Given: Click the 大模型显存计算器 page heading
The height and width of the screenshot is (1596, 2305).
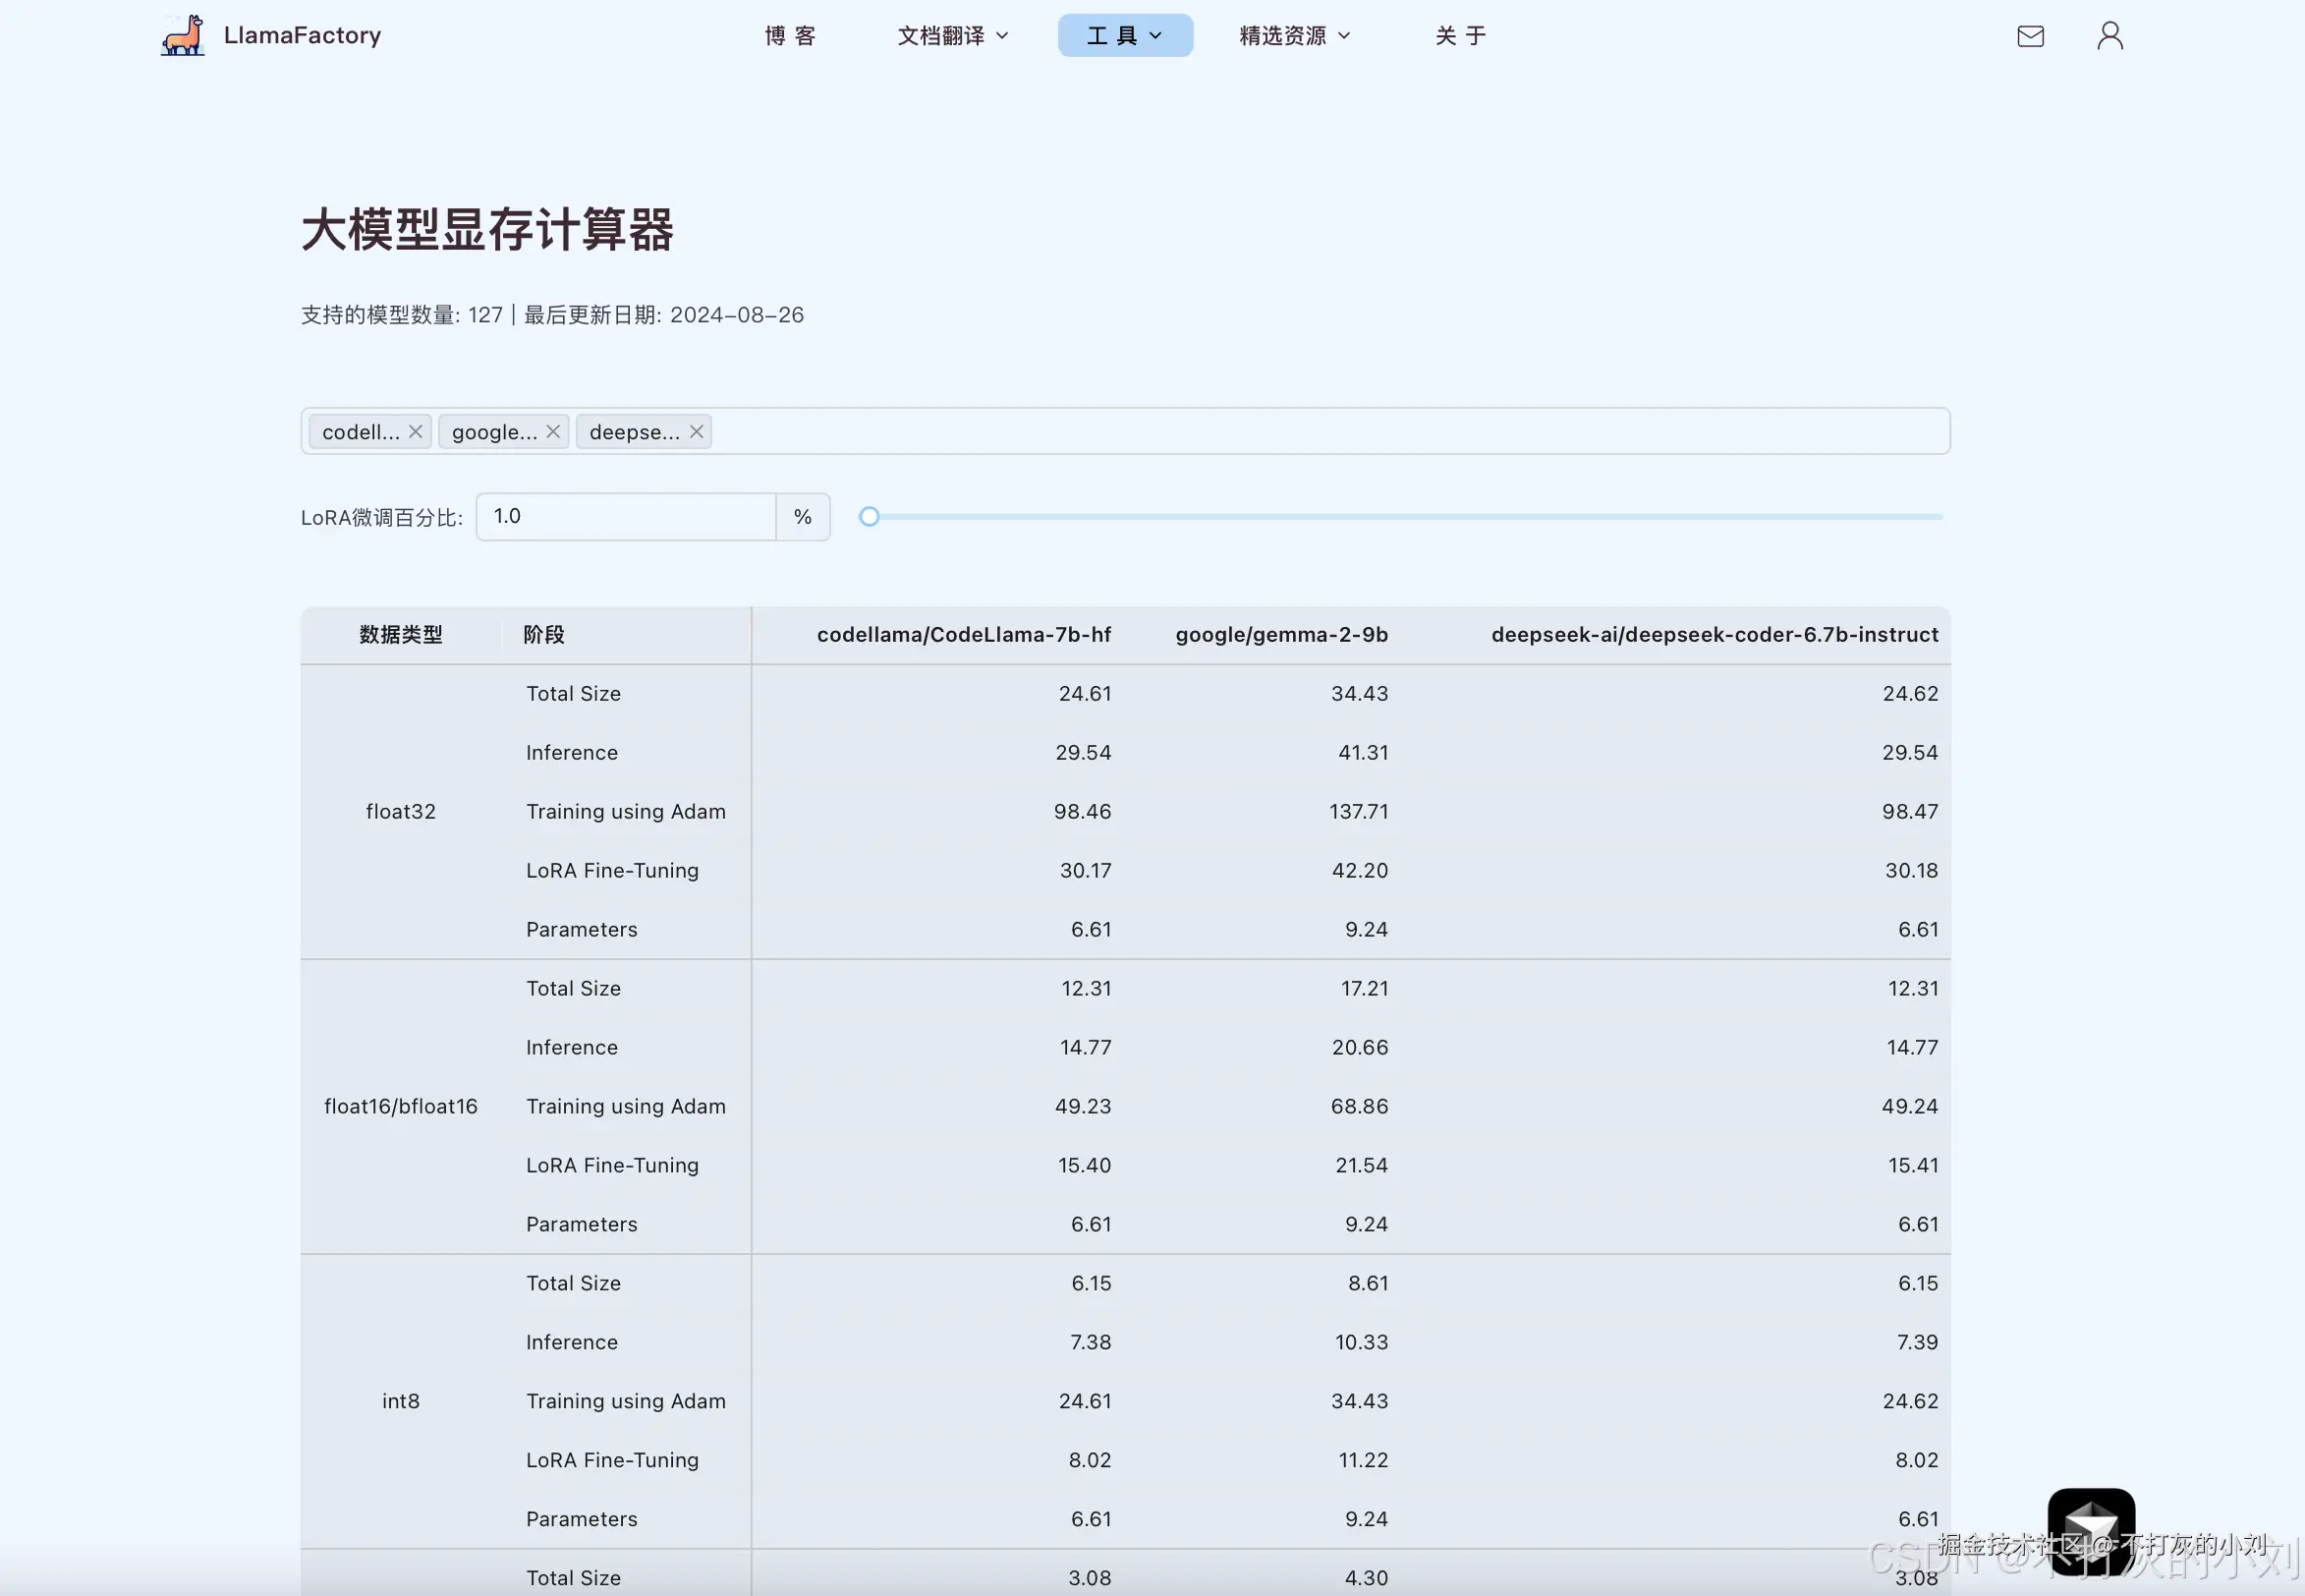Looking at the screenshot, I should tap(487, 230).
